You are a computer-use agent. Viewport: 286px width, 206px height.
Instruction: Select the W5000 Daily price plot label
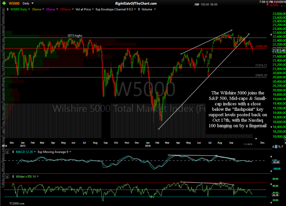19,9
